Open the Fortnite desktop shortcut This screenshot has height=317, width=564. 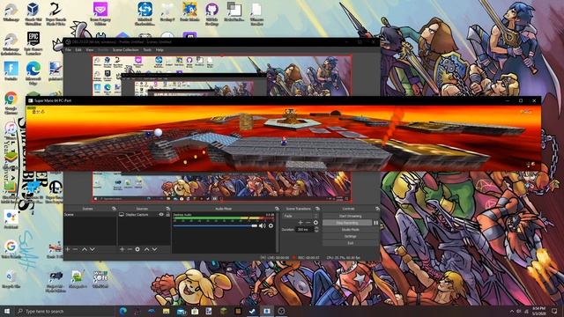tap(11, 71)
